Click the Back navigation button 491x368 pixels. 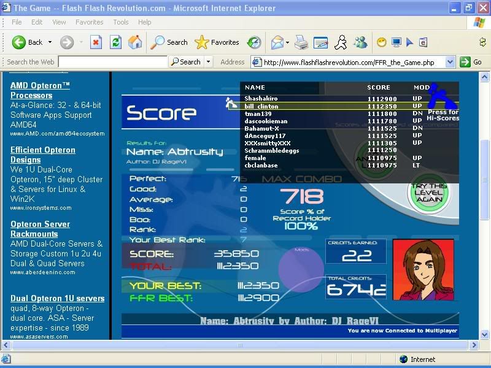click(28, 42)
